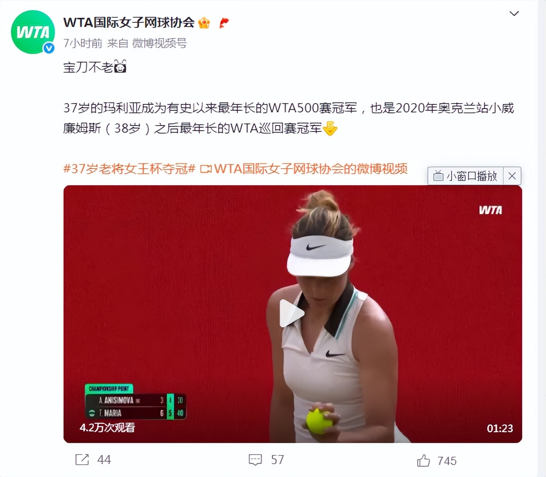Viewport: 546px width, 477px height.
Task: Enable 小窗口播放 mini-window playback
Action: 466,176
